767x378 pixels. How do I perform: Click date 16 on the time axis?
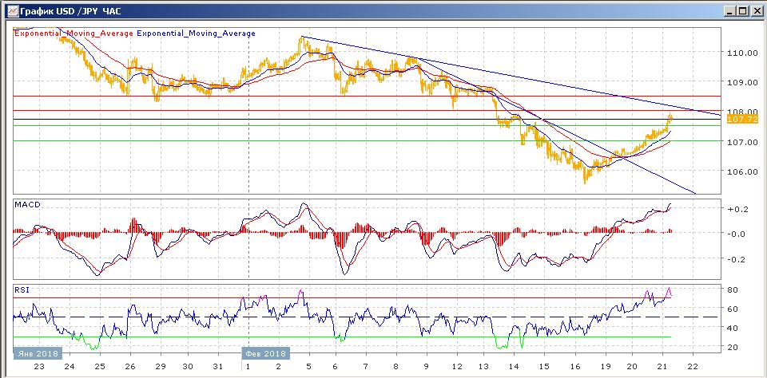coord(574,368)
